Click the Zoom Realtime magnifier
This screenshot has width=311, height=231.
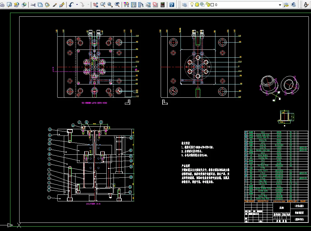(x=103, y=5)
